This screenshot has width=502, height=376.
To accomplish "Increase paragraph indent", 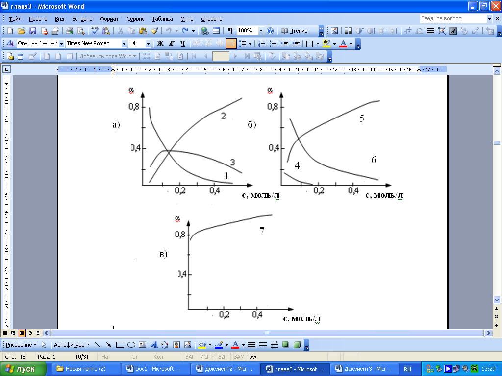I will tap(296, 44).
